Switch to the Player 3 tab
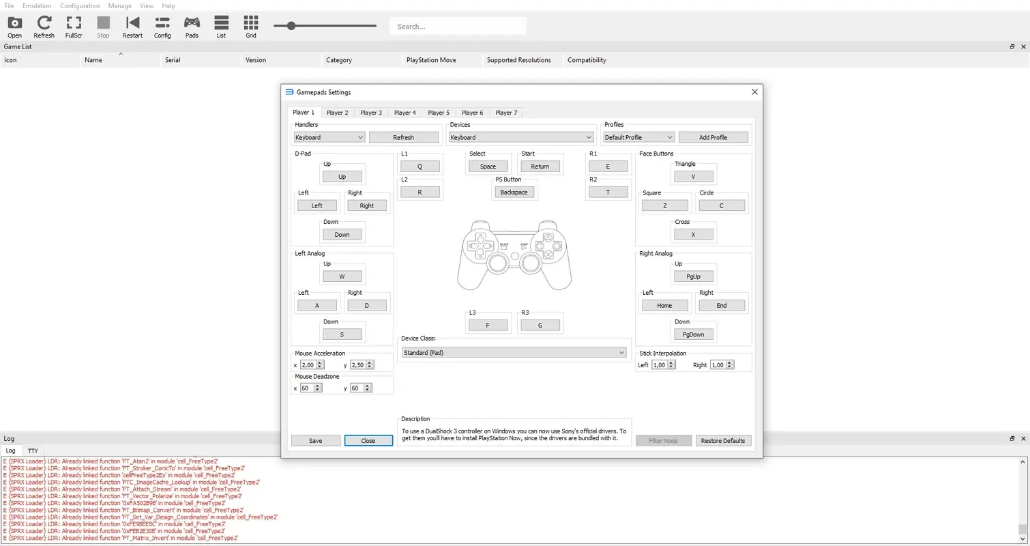The image size is (1030, 546). pos(371,113)
